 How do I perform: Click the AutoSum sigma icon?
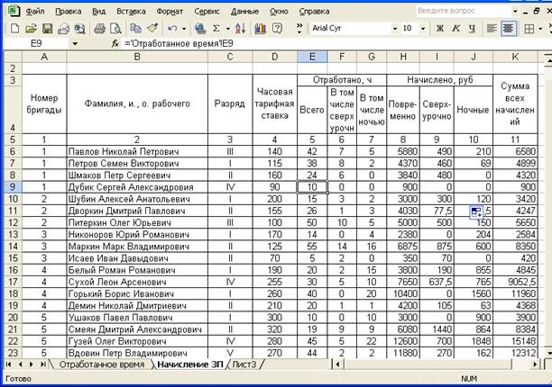pyautogui.click(x=214, y=29)
